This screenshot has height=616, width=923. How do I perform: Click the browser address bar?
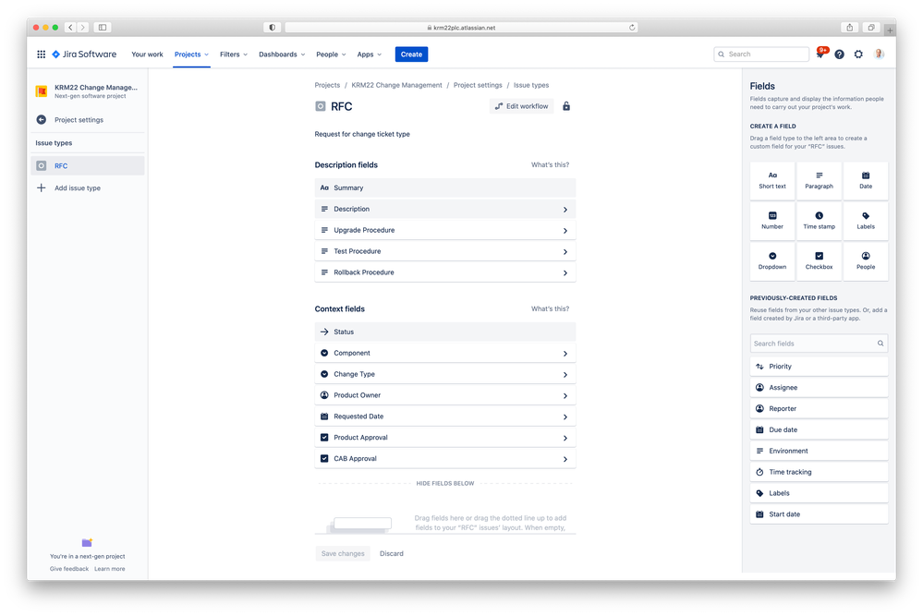[x=461, y=28]
